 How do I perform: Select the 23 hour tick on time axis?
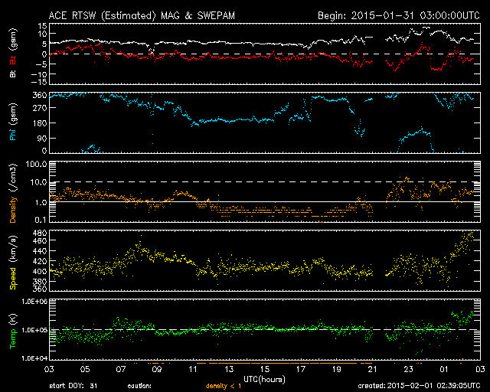tap(409, 369)
